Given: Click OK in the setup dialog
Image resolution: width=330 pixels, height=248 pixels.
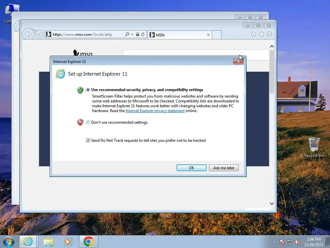Looking at the screenshot, I should 191,168.
